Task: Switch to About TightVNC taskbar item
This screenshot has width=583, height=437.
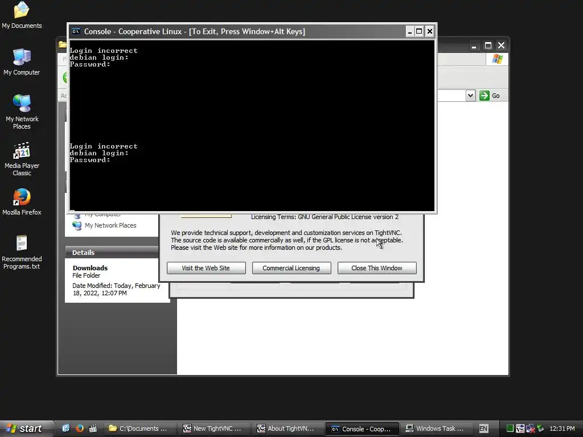Action: pyautogui.click(x=286, y=428)
